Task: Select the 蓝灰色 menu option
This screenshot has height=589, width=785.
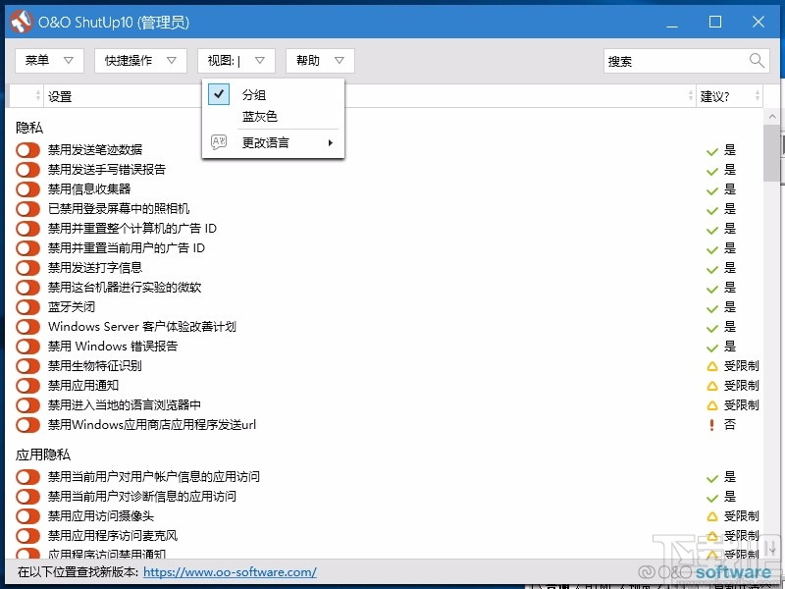Action: coord(274,116)
